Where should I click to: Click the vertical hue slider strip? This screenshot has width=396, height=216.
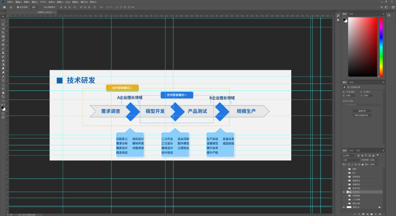(381, 47)
